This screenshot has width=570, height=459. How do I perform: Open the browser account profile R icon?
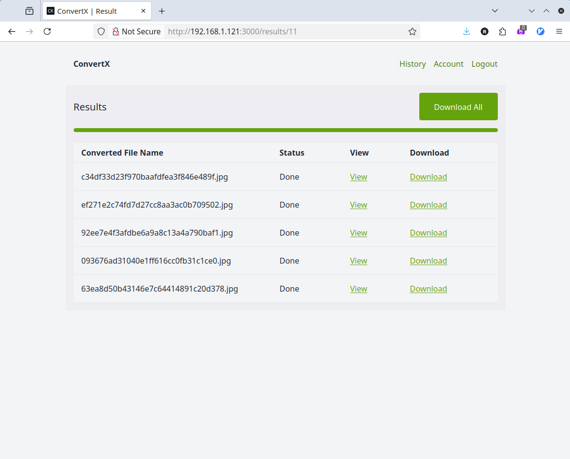click(x=485, y=31)
